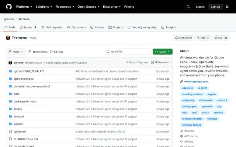View the 52 Tags link

[x=56, y=52]
